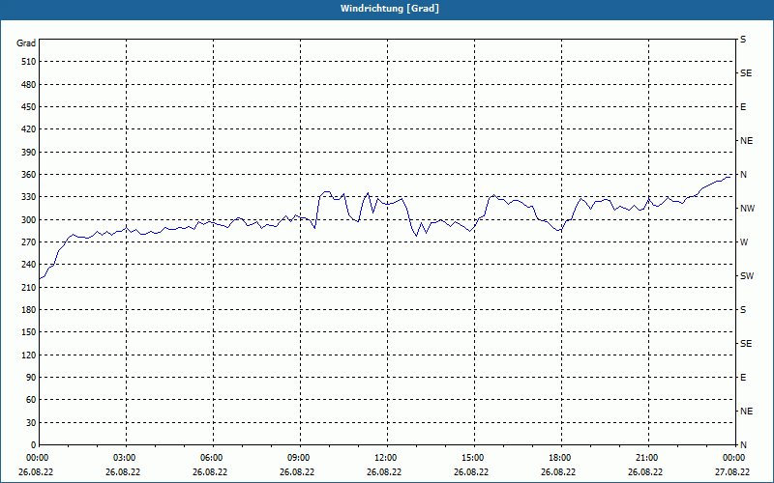Select the E compass label at 450 level
The width and height of the screenshot is (774, 483).
coord(743,107)
